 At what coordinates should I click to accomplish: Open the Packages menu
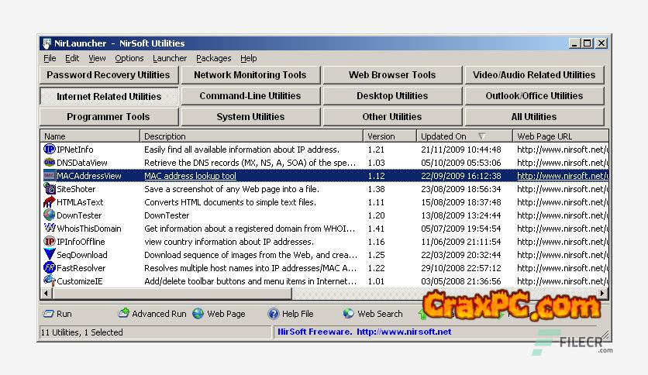(x=214, y=58)
